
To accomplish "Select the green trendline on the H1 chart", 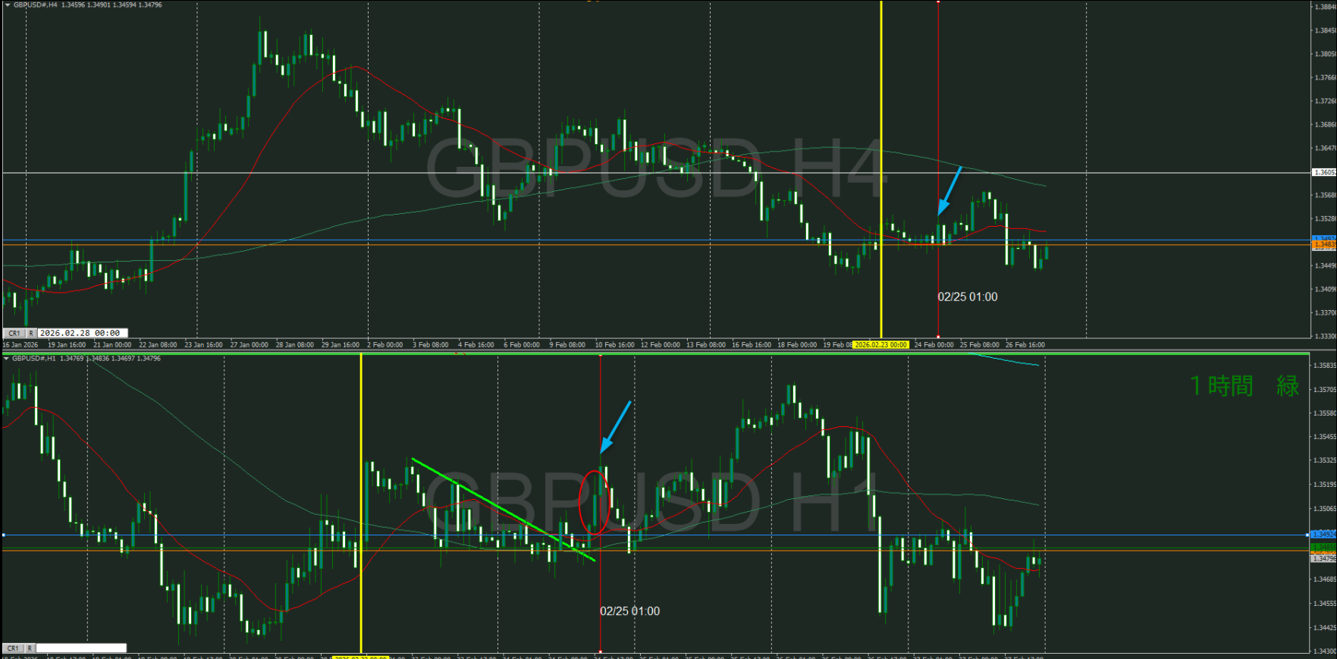I will click(502, 509).
